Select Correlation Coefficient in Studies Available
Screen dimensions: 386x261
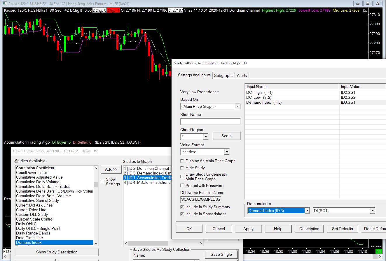tap(54, 168)
